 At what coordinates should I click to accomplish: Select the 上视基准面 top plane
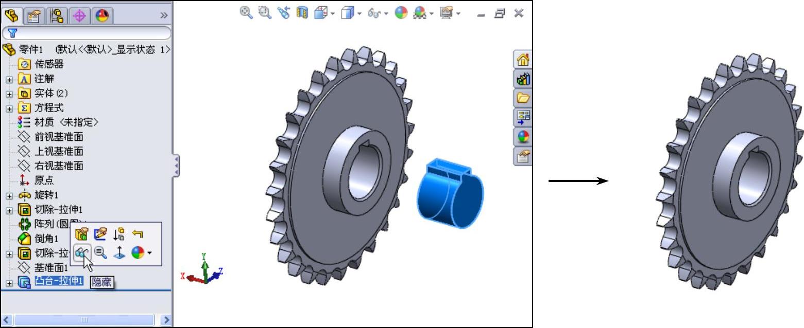pos(50,151)
